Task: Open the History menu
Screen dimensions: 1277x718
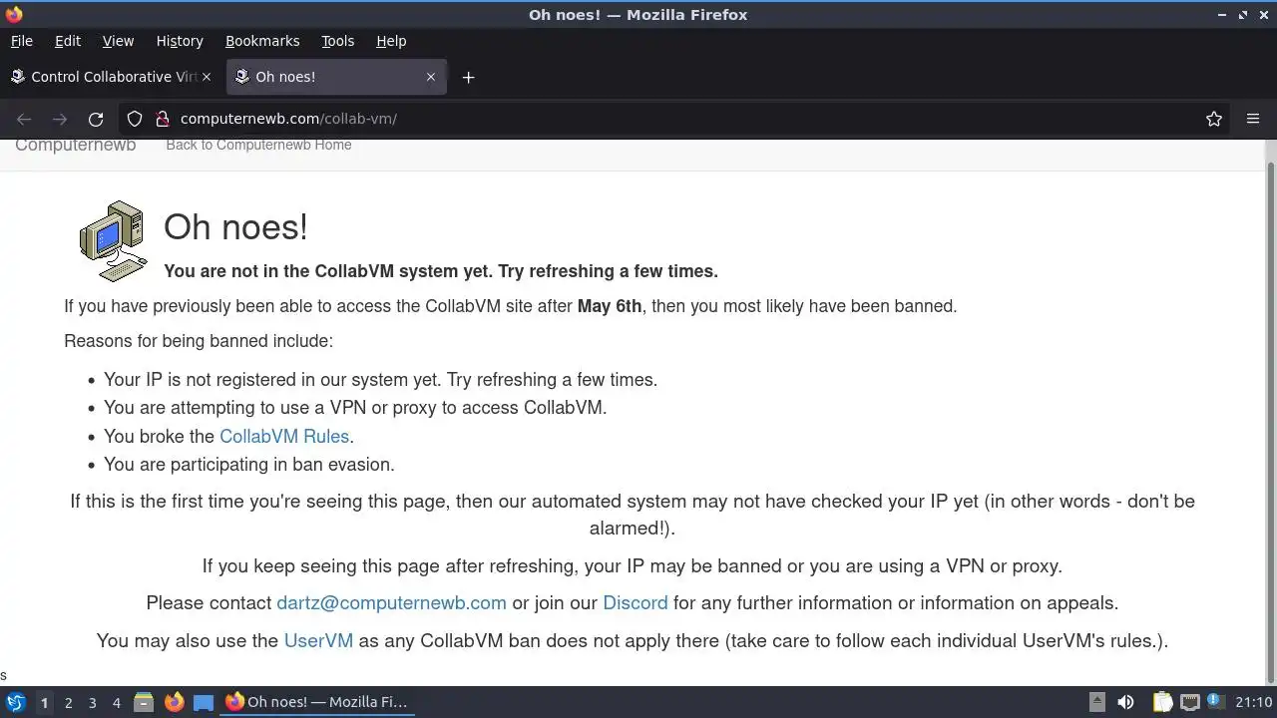Action: pyautogui.click(x=180, y=41)
